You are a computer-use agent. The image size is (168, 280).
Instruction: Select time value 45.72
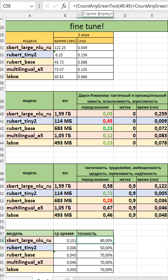coord(65,62)
